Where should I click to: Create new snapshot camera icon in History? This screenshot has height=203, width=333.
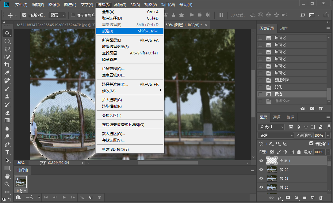312,109
